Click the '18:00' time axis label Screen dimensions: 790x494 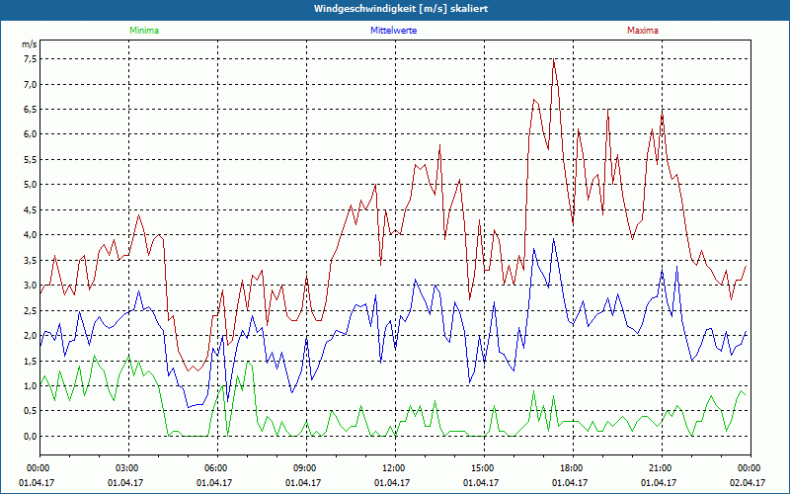click(x=573, y=468)
